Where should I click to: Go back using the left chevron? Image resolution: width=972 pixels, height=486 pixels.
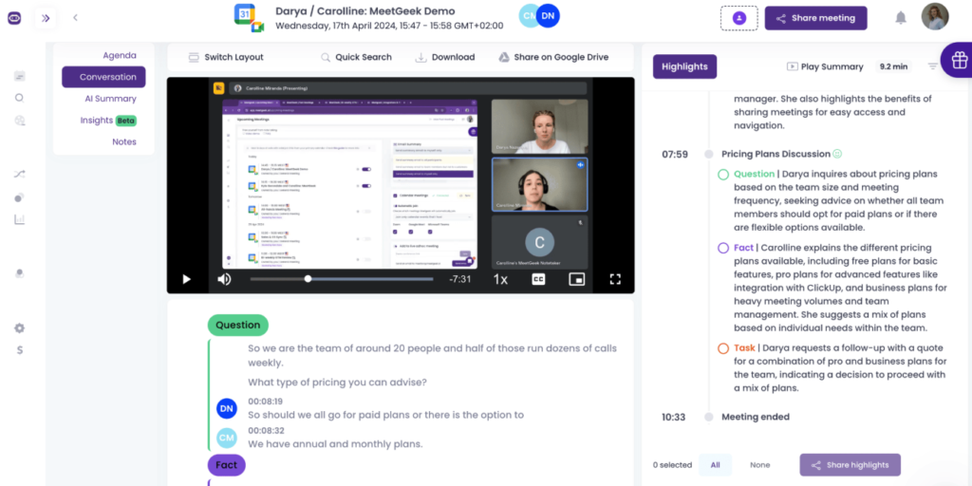75,17
